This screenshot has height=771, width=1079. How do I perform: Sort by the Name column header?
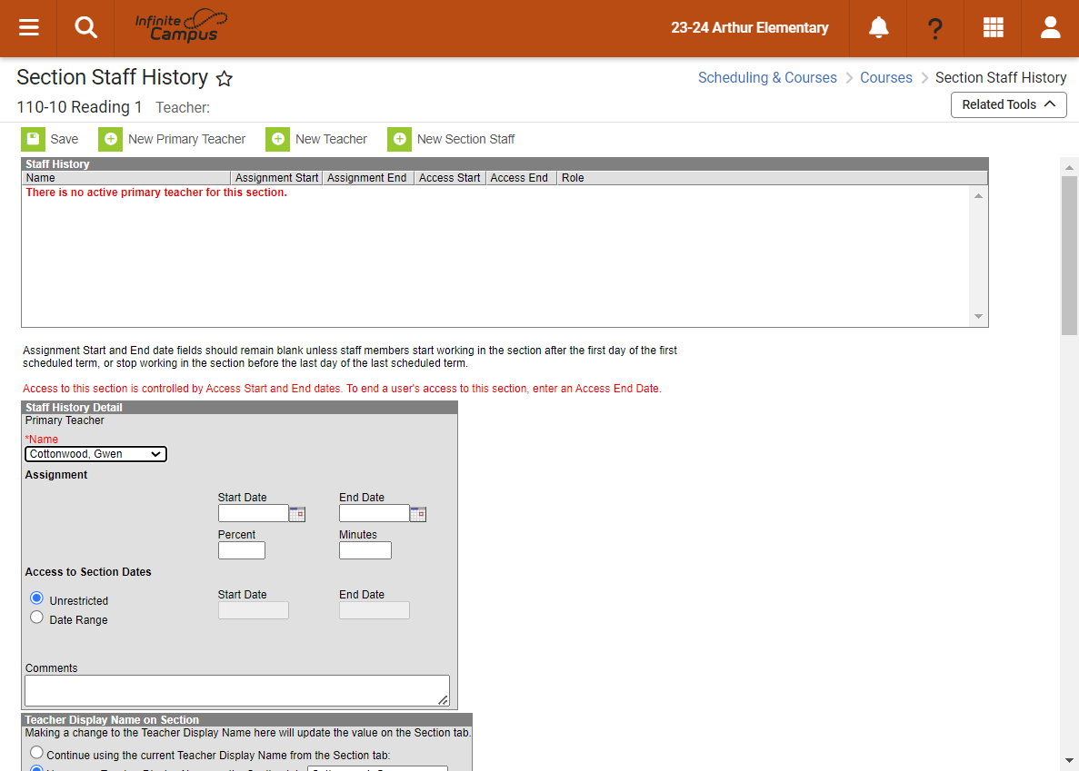(x=126, y=178)
